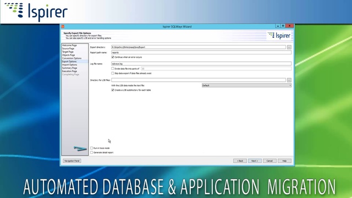Open Conversion Options in navigation
The width and height of the screenshot is (352, 198).
(x=71, y=58)
